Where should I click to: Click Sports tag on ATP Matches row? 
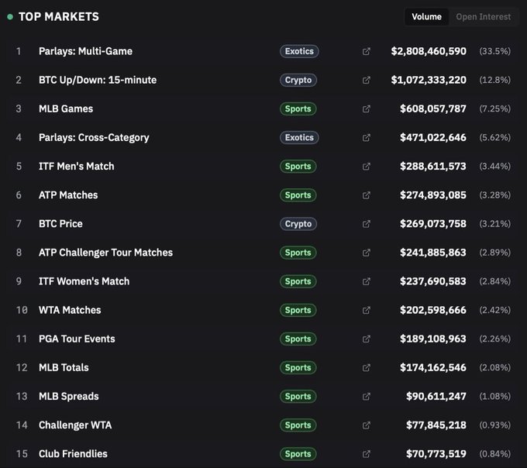298,195
